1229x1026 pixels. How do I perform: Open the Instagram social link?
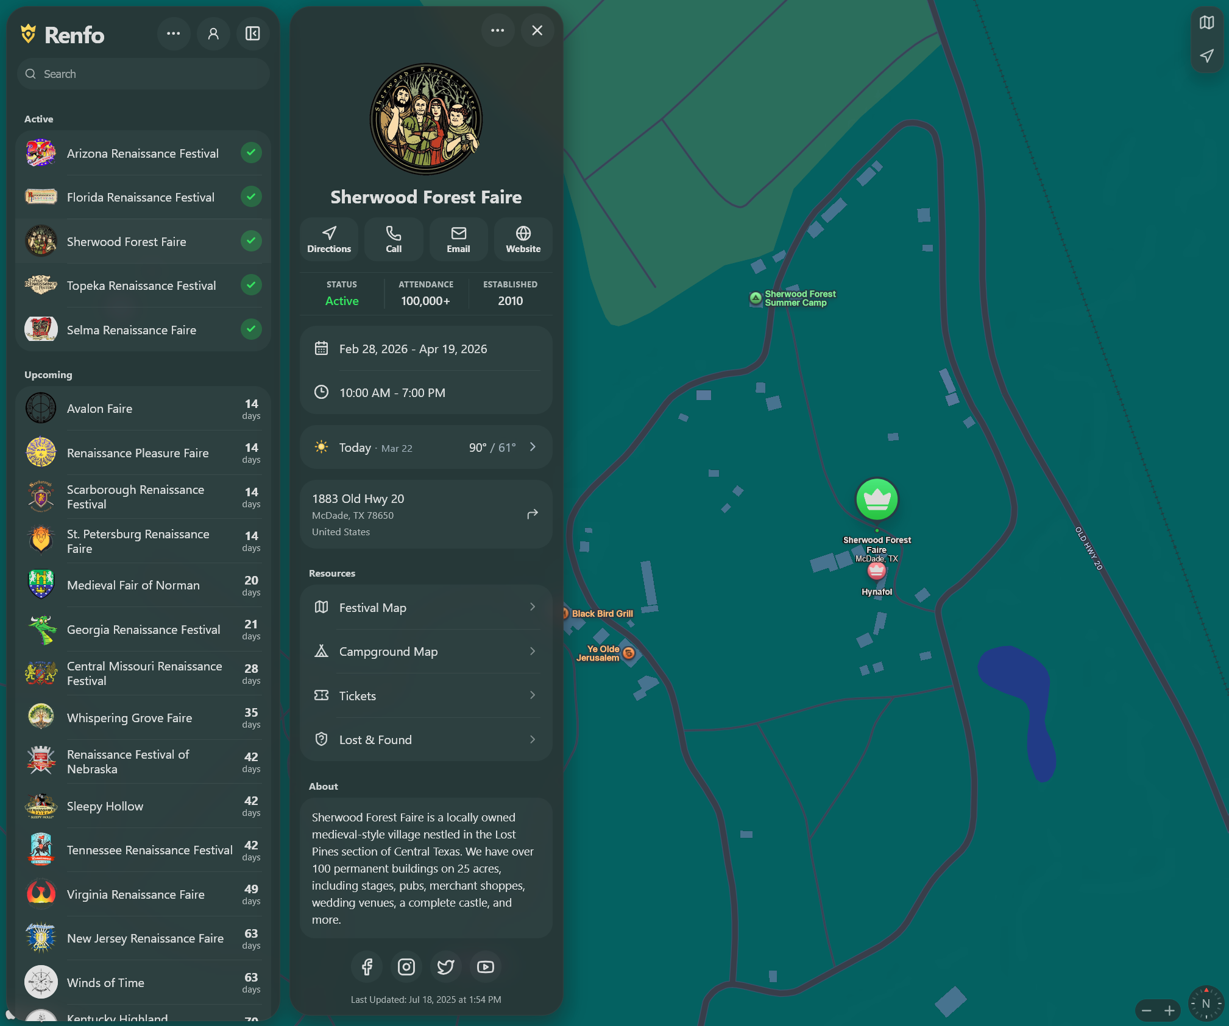[406, 967]
